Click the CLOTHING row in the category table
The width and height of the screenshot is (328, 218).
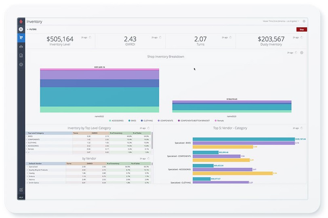88,143
